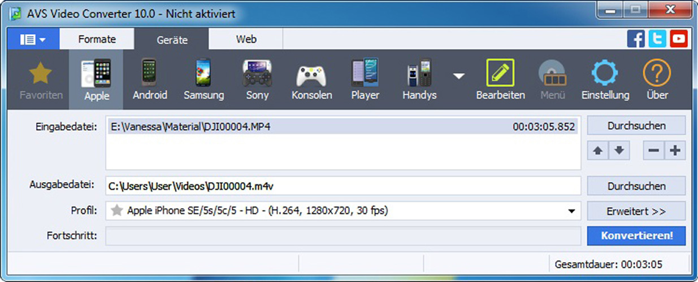
Task: Select the Handys phone category
Action: coord(419,80)
